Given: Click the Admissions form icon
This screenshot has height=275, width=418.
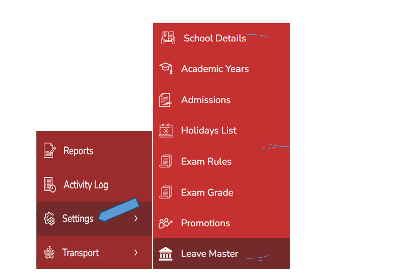Looking at the screenshot, I should tap(165, 100).
